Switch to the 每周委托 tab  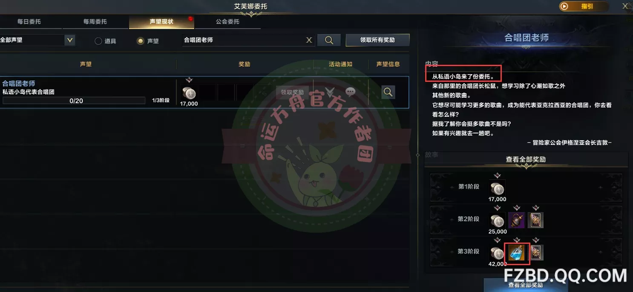(95, 21)
